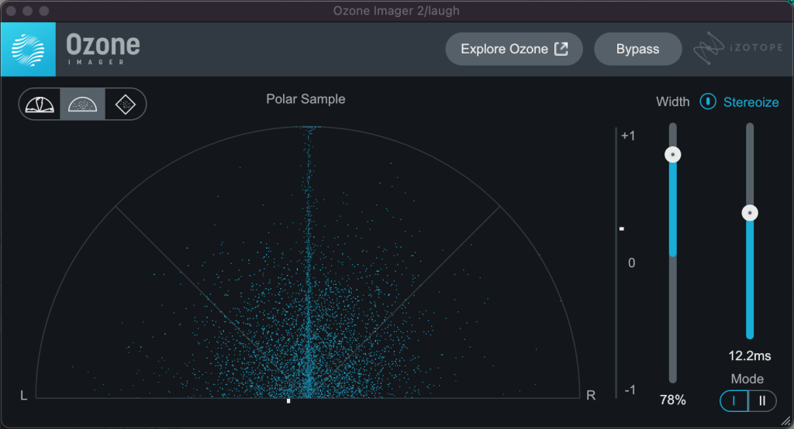Click the Ozone Imager swirl logo
This screenshot has height=429, width=794.
coord(29,50)
